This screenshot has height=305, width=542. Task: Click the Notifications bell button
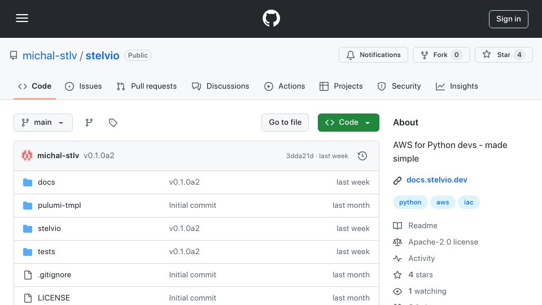tap(373, 55)
